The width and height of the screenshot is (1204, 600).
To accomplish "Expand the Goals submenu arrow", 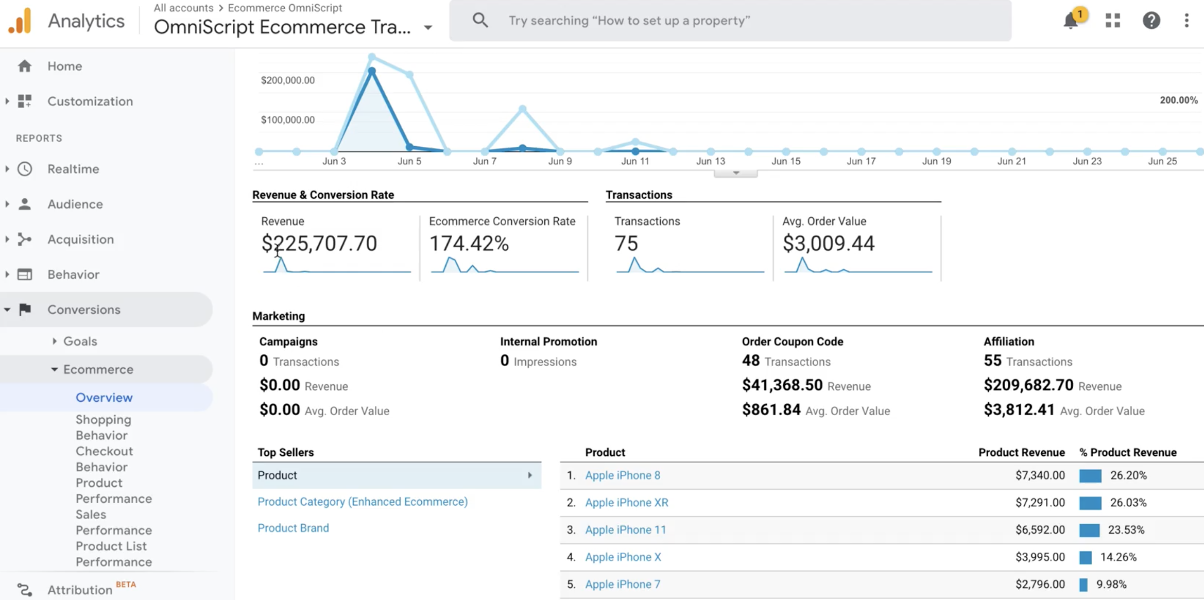I will 55,341.
